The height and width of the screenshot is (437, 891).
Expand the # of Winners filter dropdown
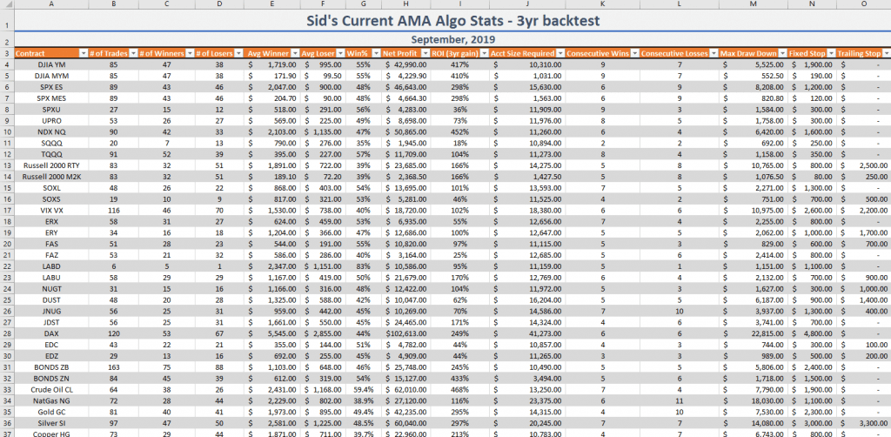[190, 53]
